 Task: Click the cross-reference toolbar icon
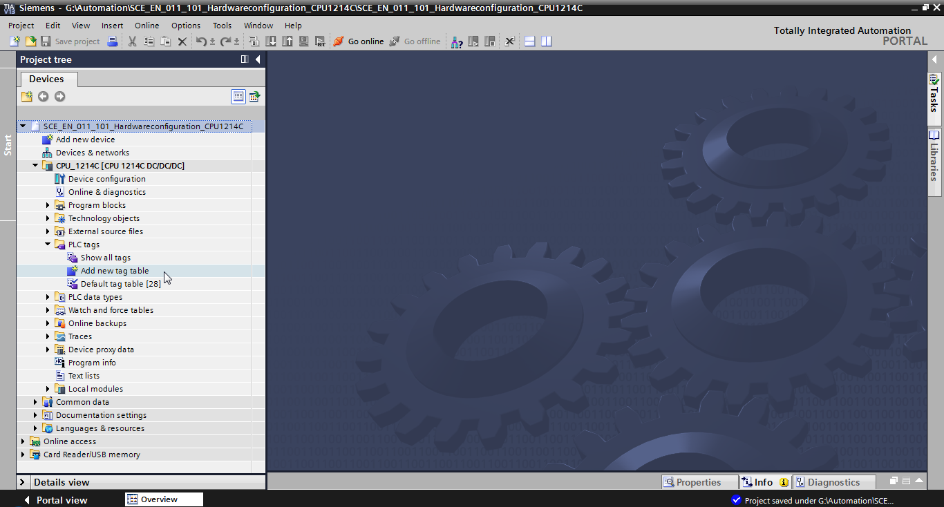coord(509,41)
